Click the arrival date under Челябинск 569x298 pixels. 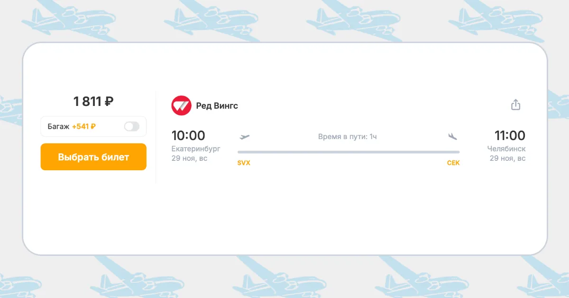[508, 158]
